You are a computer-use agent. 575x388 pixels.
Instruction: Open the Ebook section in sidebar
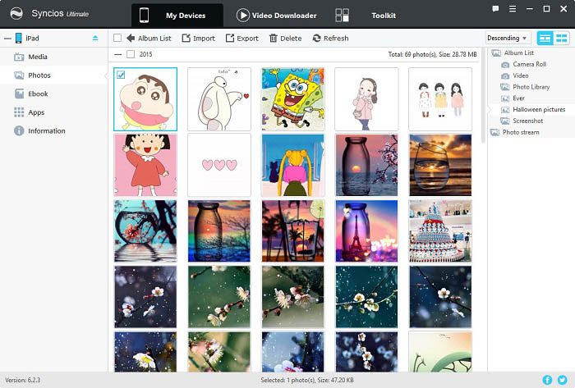[38, 94]
